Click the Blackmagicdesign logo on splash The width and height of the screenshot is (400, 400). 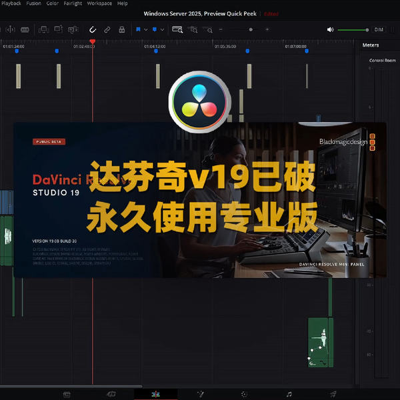(x=347, y=142)
